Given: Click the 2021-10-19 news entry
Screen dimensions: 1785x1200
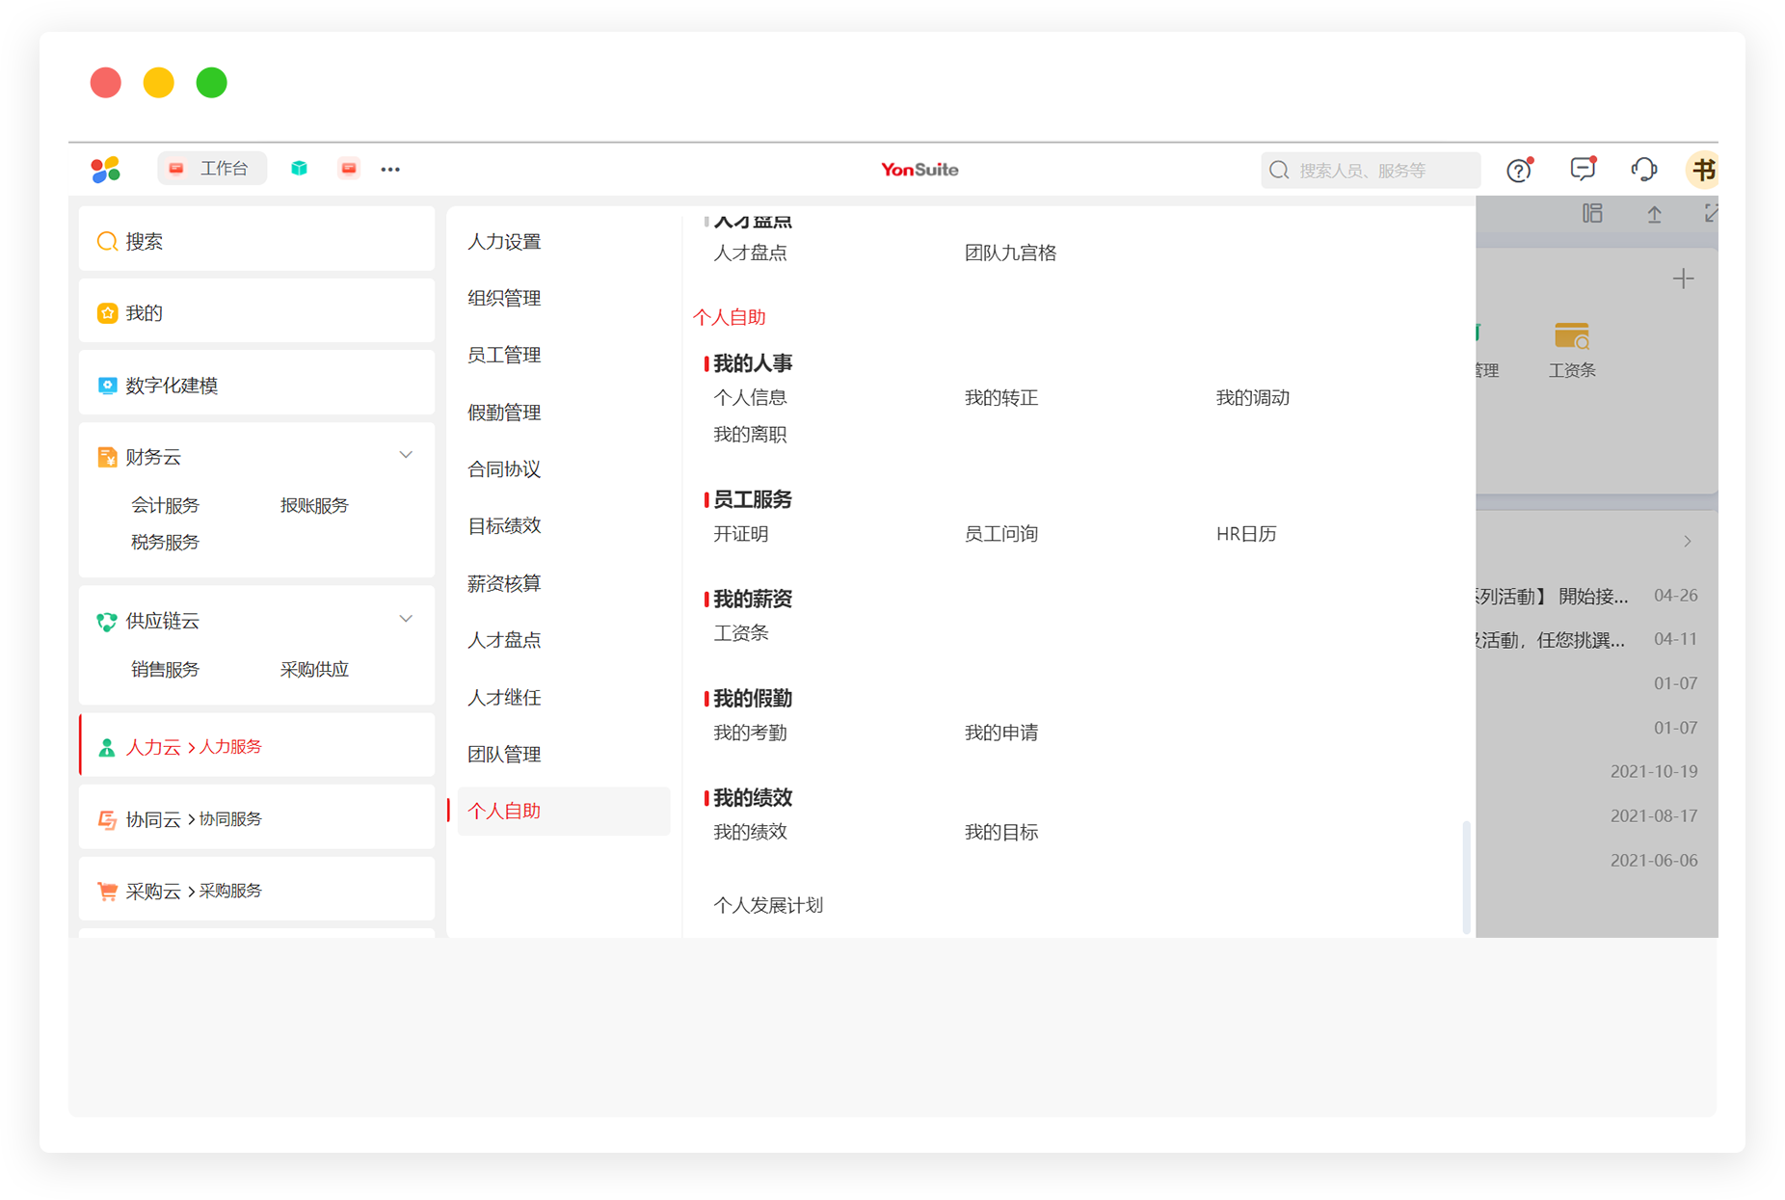Looking at the screenshot, I should pos(1654,772).
